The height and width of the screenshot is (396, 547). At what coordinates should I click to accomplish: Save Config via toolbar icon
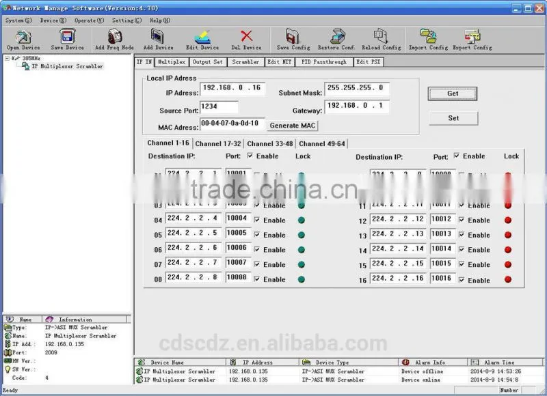(x=293, y=36)
